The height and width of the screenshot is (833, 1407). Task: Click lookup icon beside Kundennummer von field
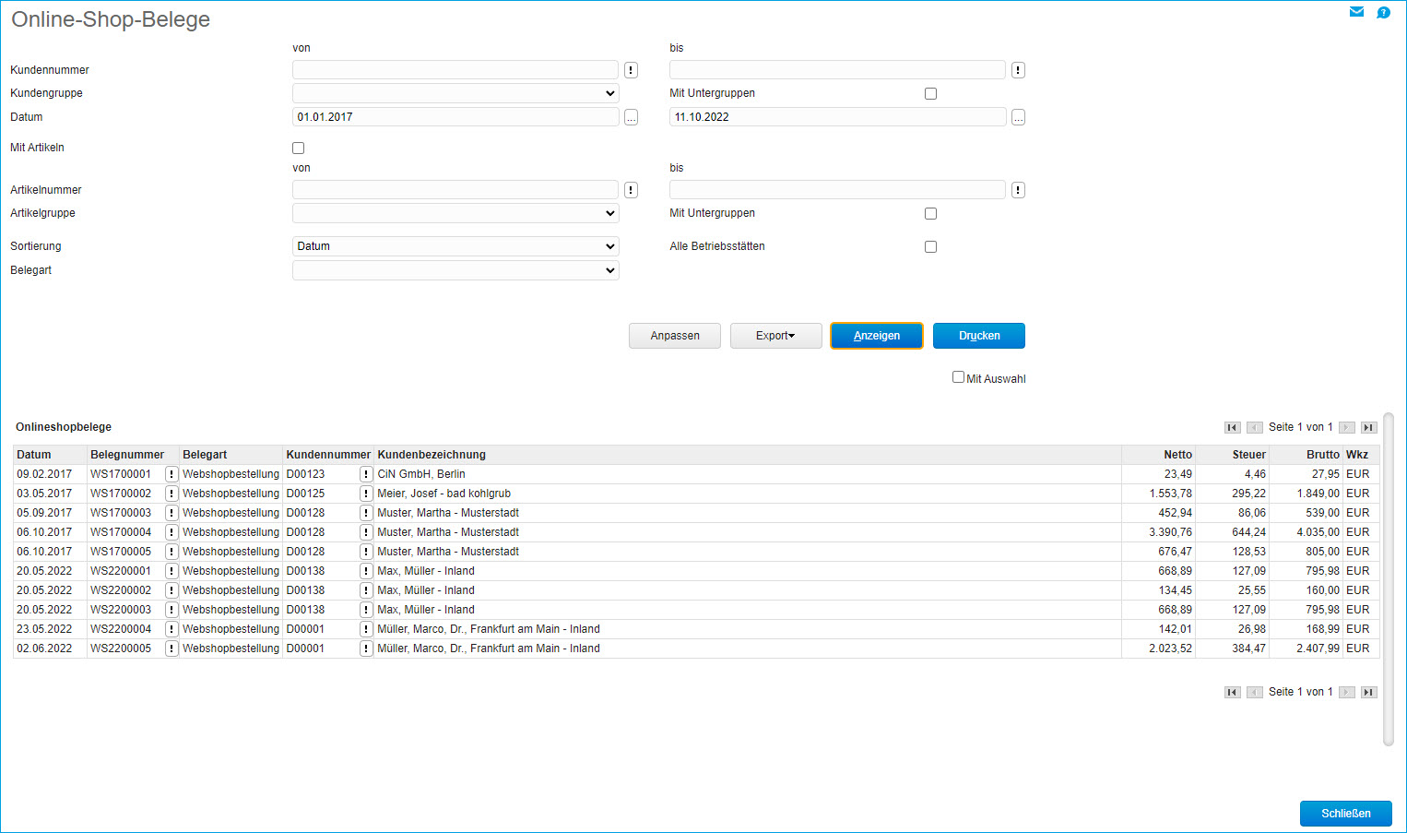[x=631, y=70]
